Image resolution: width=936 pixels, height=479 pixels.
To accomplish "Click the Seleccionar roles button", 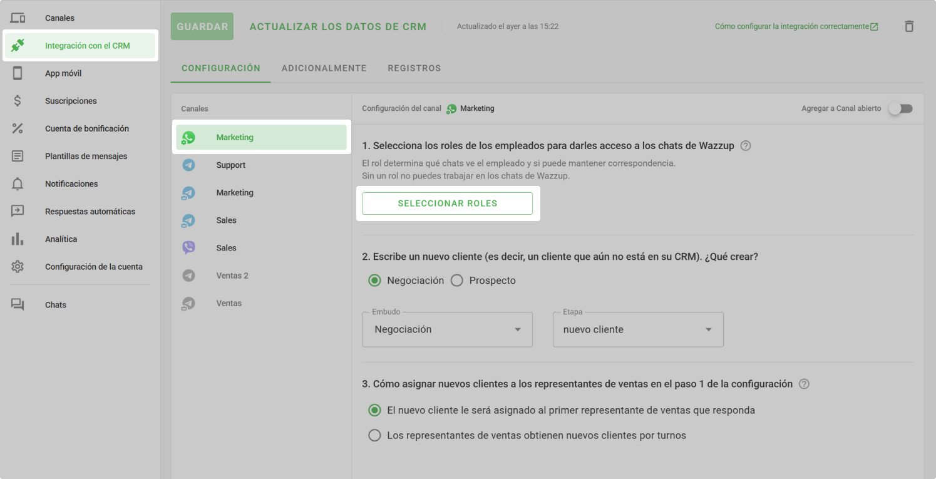I will [447, 203].
